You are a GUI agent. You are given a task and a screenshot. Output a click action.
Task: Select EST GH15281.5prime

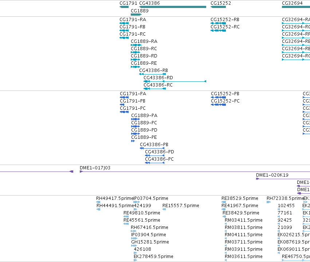pyautogui.click(x=150, y=242)
